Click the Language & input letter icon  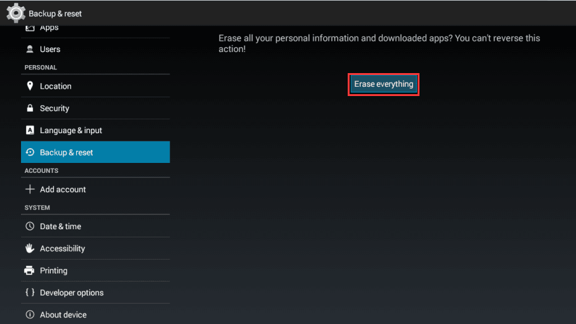pyautogui.click(x=30, y=130)
